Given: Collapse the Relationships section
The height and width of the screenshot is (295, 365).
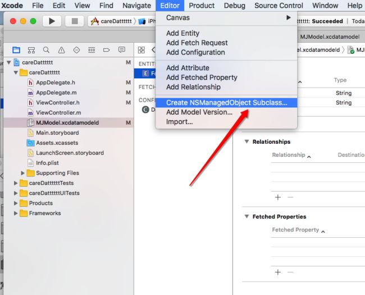Looking at the screenshot, I should 247,142.
